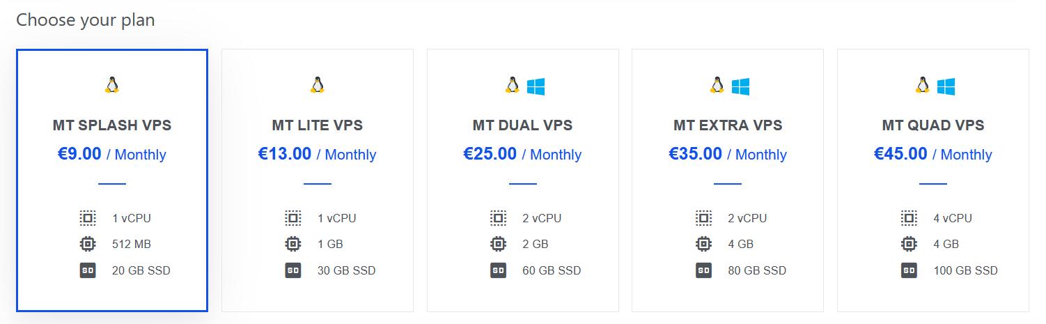Click the Windows logo on MT QUAD VPS
1046x324 pixels.
click(x=946, y=86)
